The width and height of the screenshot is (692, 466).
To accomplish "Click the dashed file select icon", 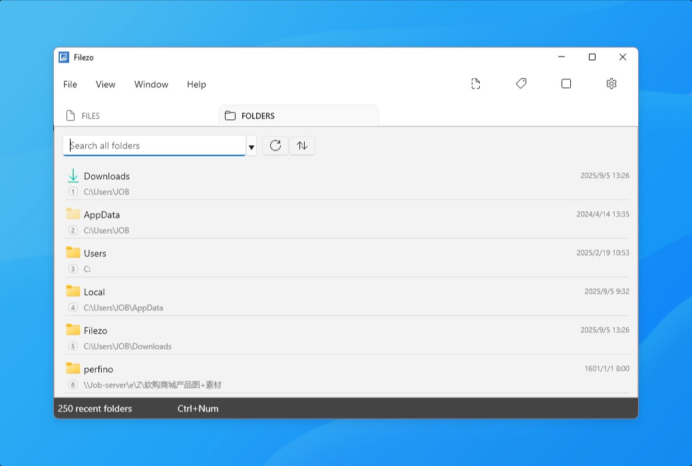I will pos(476,83).
